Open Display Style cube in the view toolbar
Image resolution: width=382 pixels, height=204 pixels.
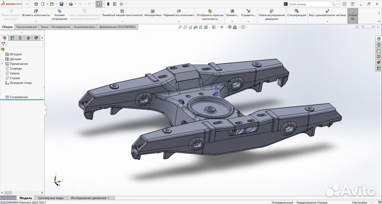(x=214, y=27)
